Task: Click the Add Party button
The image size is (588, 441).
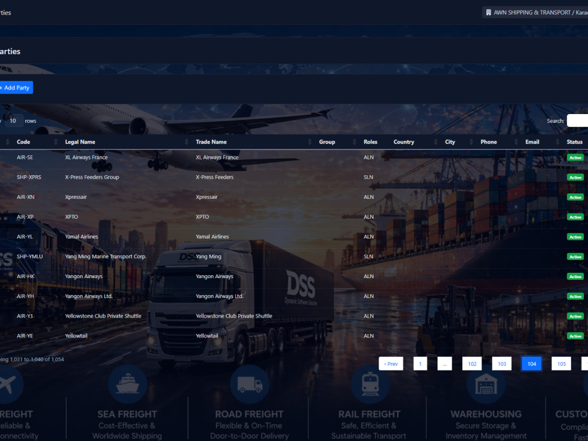Action: tap(15, 88)
